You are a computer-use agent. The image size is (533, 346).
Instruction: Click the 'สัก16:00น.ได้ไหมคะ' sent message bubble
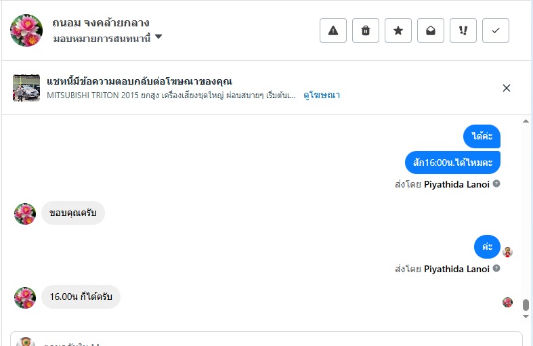[452, 163]
